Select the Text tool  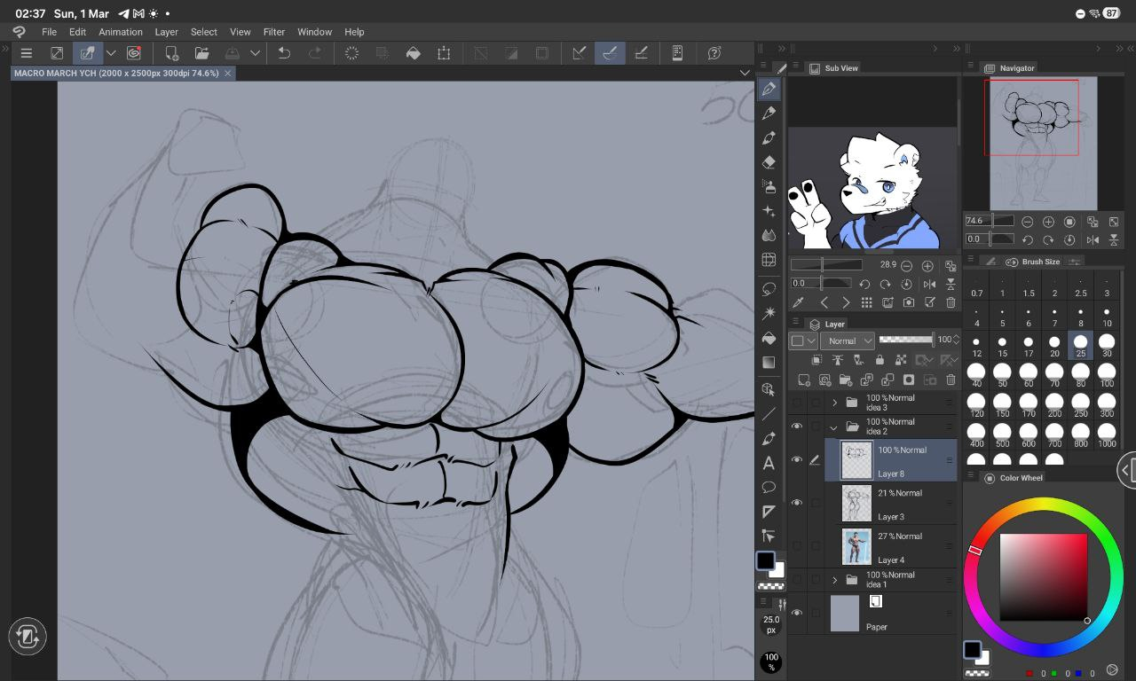click(x=769, y=463)
